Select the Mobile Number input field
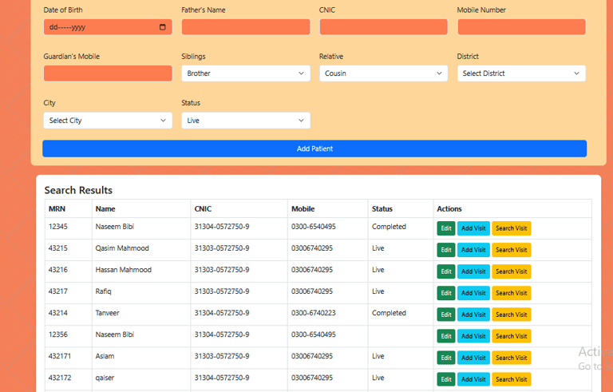613x392 pixels. (x=521, y=27)
